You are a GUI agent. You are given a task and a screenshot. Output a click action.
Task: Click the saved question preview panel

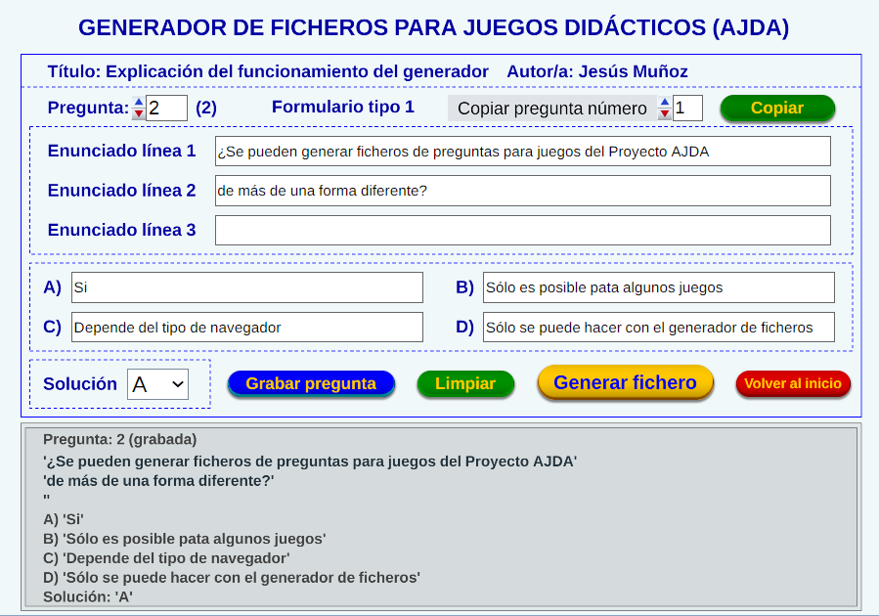[x=439, y=516]
